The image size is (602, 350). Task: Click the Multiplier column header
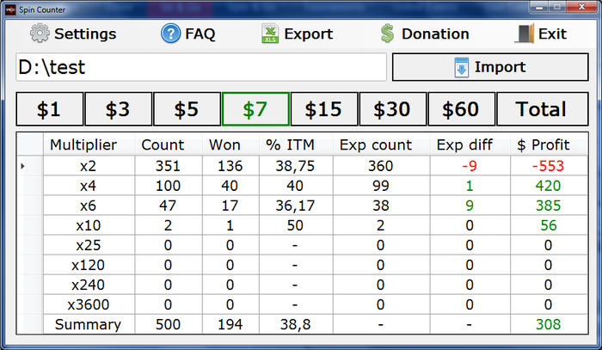point(89,144)
